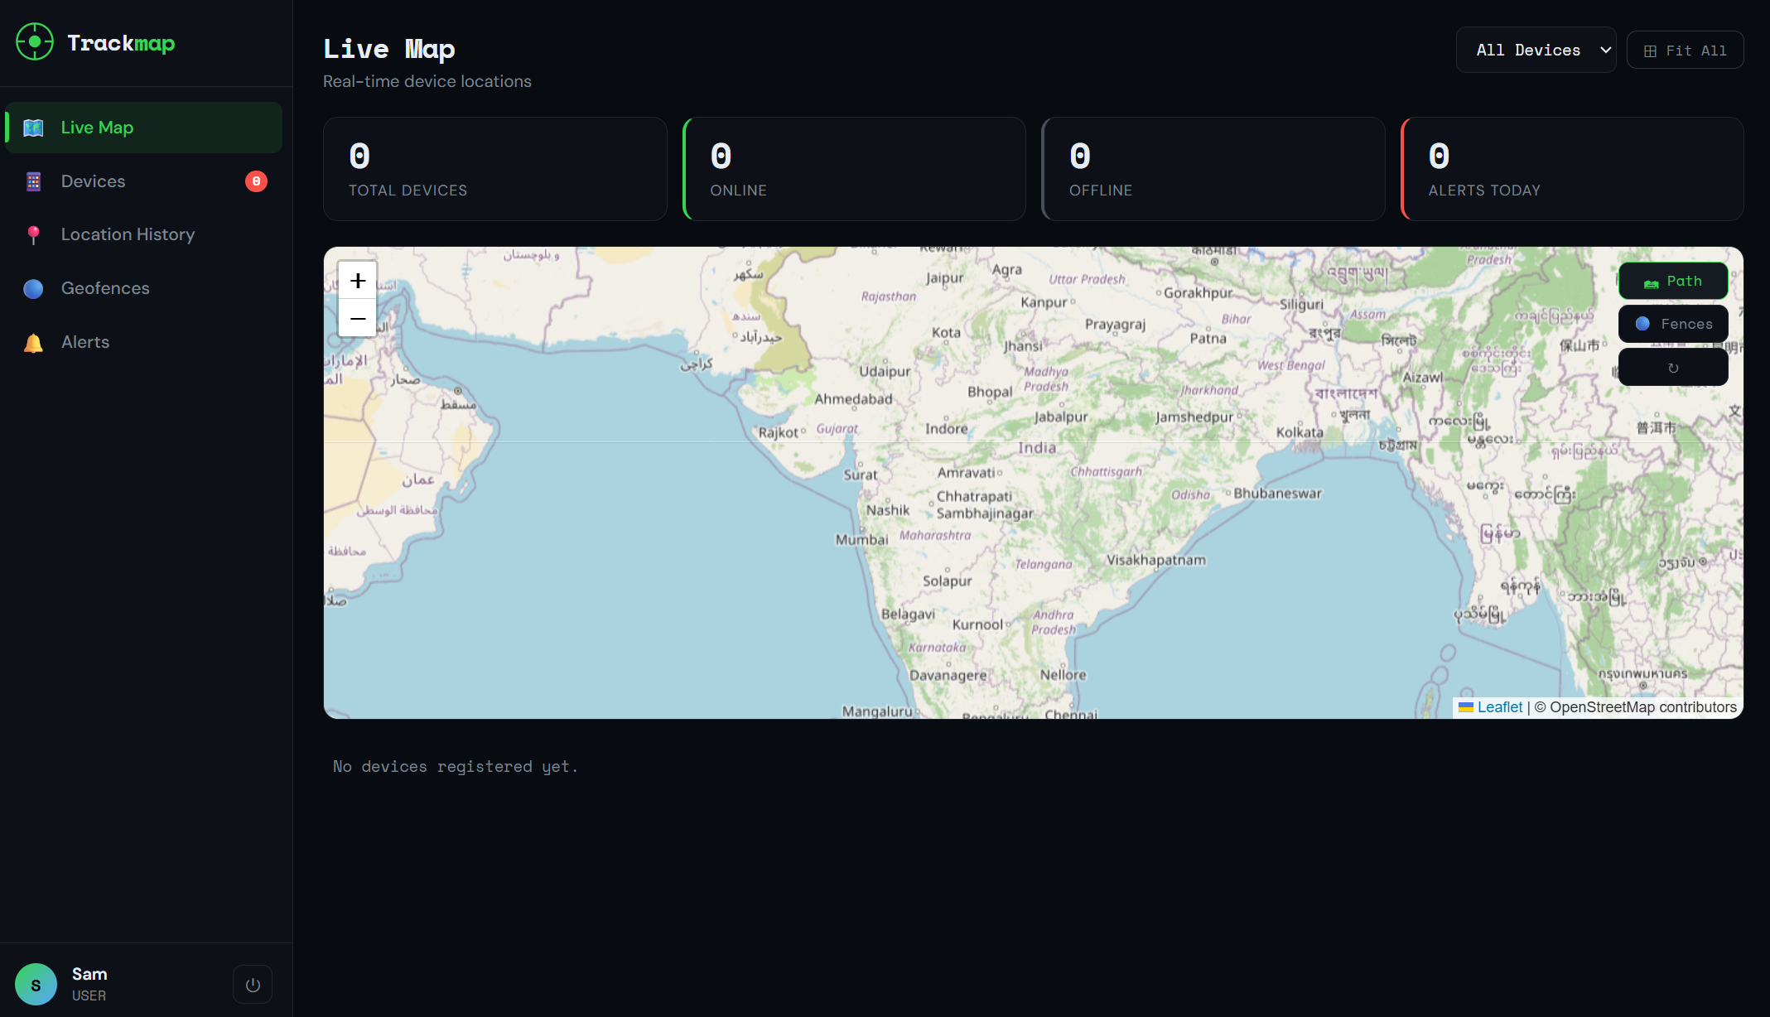This screenshot has height=1017, width=1770.
Task: Open the Live Map sidebar icon
Action: (x=33, y=128)
